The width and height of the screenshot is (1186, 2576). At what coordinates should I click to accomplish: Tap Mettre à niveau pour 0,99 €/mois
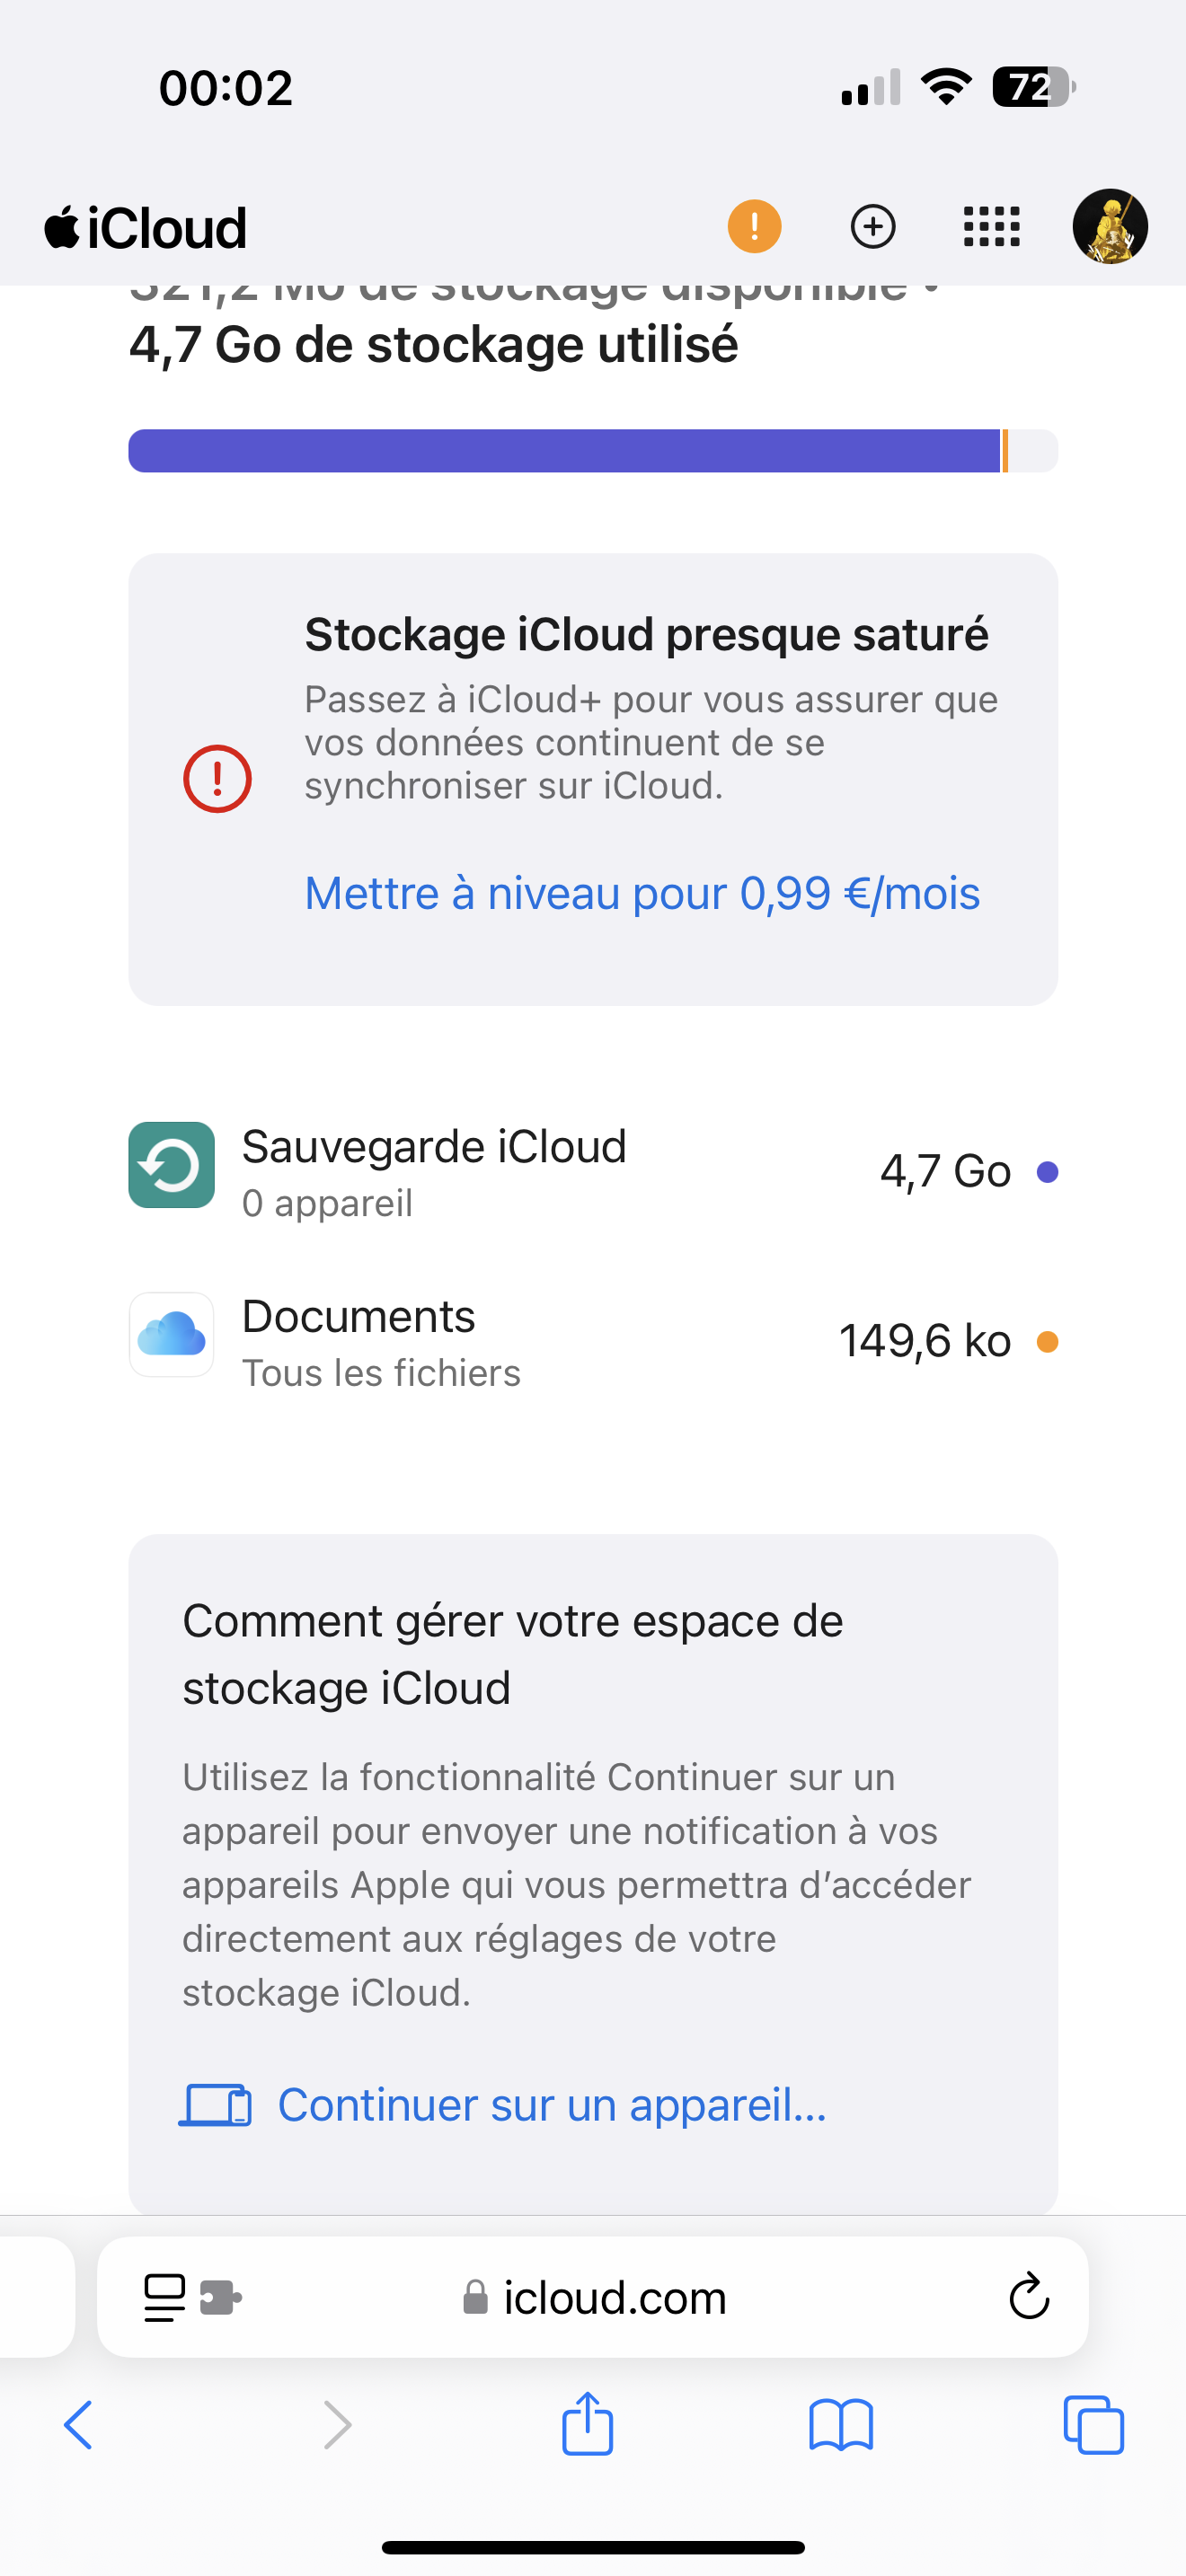coord(642,893)
